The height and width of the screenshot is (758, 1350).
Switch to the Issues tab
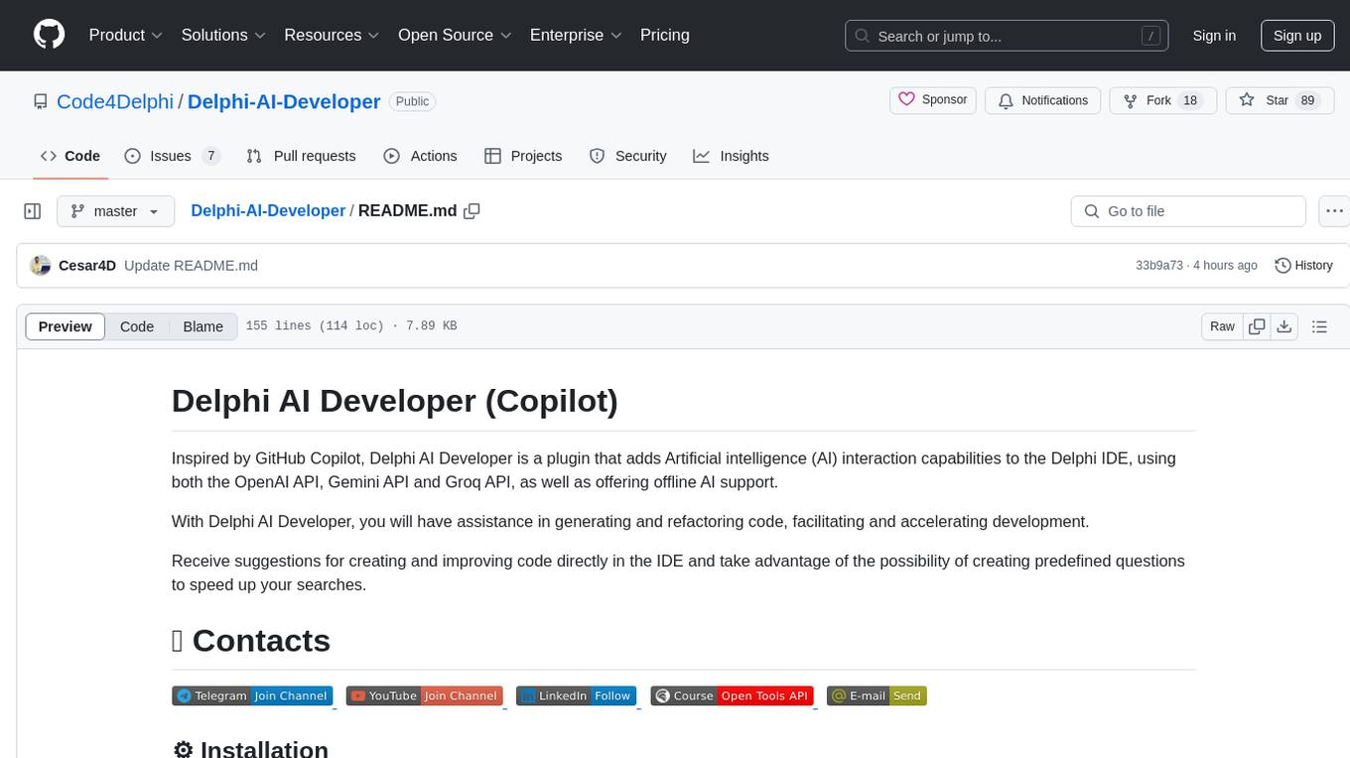tap(172, 156)
